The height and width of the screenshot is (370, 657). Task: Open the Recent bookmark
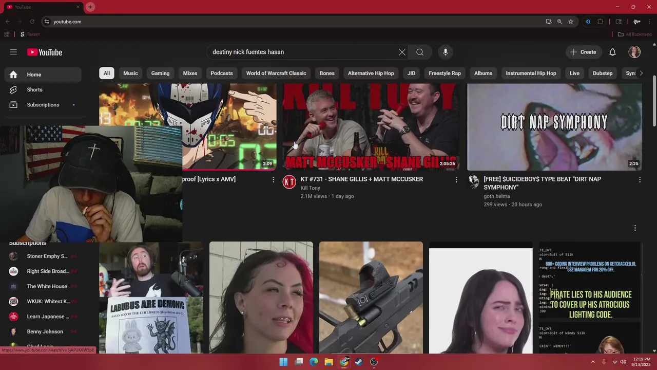click(x=30, y=34)
